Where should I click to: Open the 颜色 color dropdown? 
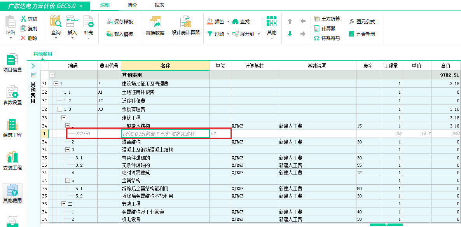pos(228,21)
